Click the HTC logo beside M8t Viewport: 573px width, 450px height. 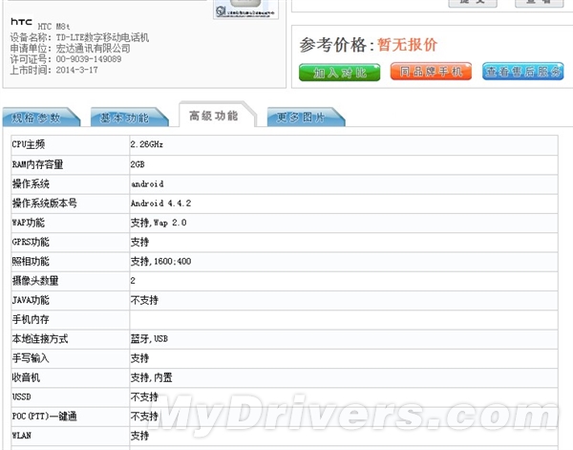21,21
